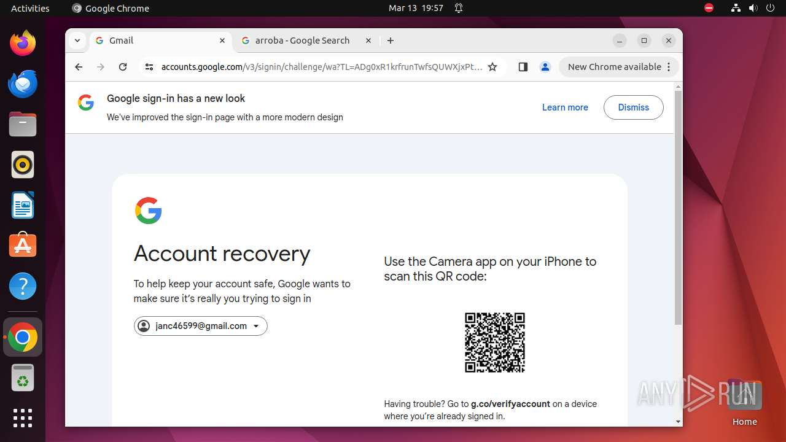Open the Chrome profile avatar icon
This screenshot has height=442, width=786.
click(545, 67)
